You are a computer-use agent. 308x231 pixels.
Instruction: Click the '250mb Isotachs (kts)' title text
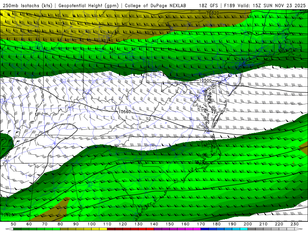(x=27, y=5)
